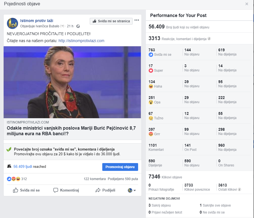The image size is (254, 218).
Task: Click the info icon beside Reakcije, komentari i dijeljenja
Action: point(209,39)
